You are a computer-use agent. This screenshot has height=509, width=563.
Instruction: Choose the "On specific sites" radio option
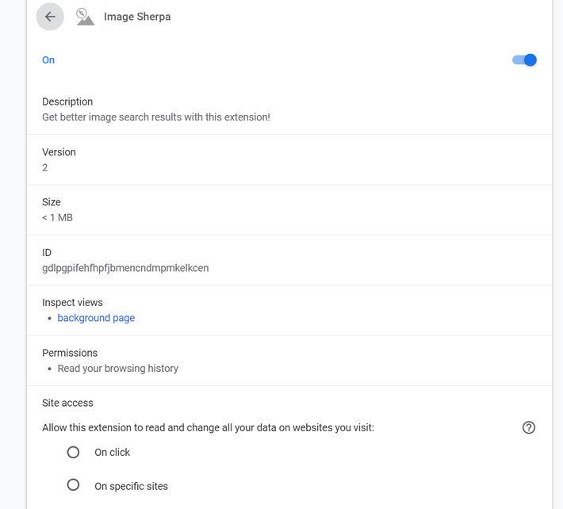73,485
